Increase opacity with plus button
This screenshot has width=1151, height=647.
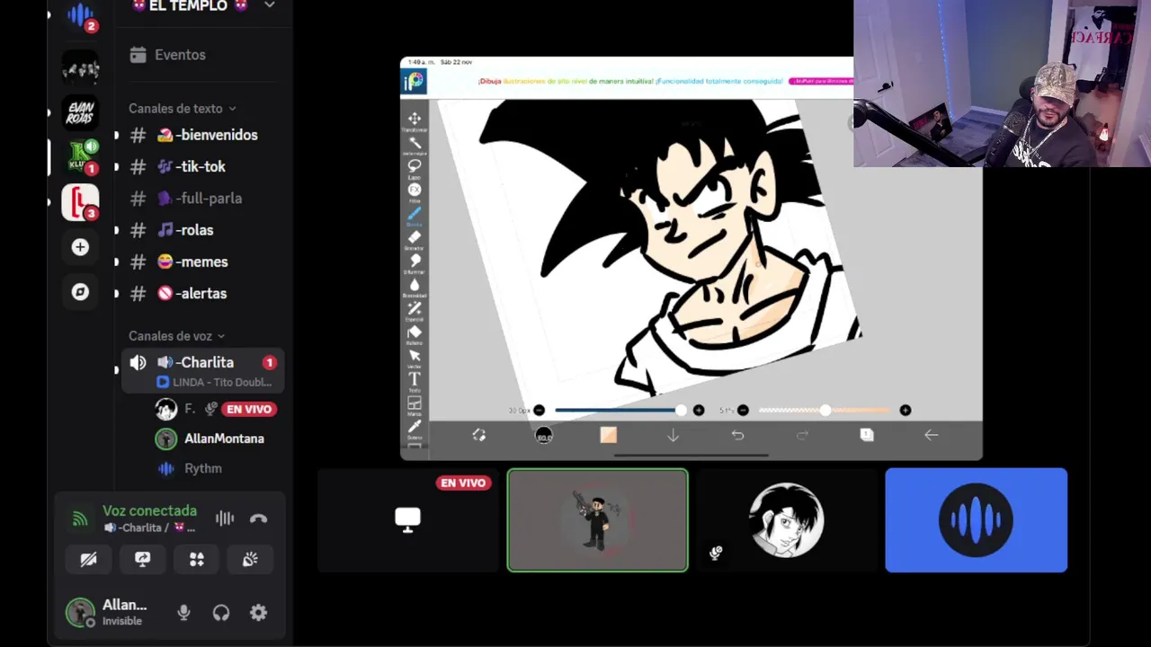(906, 411)
